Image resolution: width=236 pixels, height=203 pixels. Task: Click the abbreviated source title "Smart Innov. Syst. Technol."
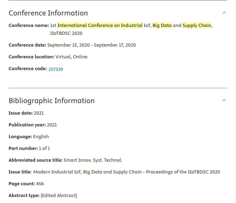[x=93, y=160]
